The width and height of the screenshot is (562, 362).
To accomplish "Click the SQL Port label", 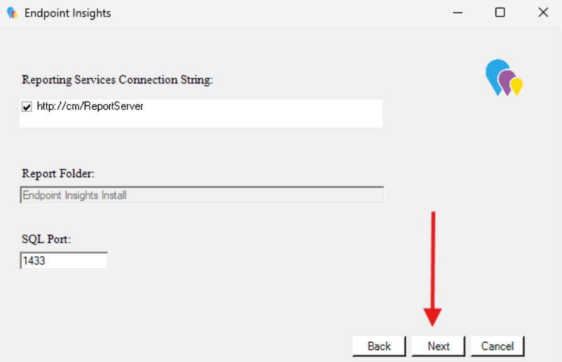I will coord(45,239).
